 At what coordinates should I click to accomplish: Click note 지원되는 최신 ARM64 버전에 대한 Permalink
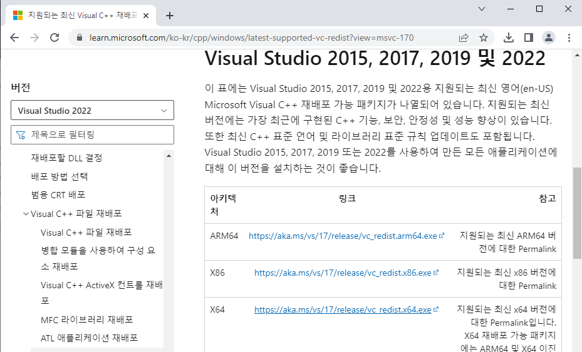[508, 243]
